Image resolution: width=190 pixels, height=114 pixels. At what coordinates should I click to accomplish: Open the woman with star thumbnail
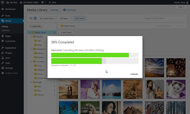click(155, 89)
